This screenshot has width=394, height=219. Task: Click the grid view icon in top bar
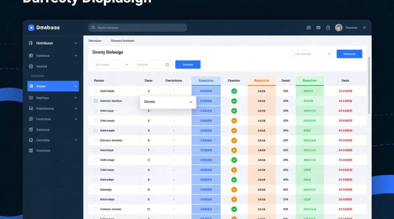[308, 28]
